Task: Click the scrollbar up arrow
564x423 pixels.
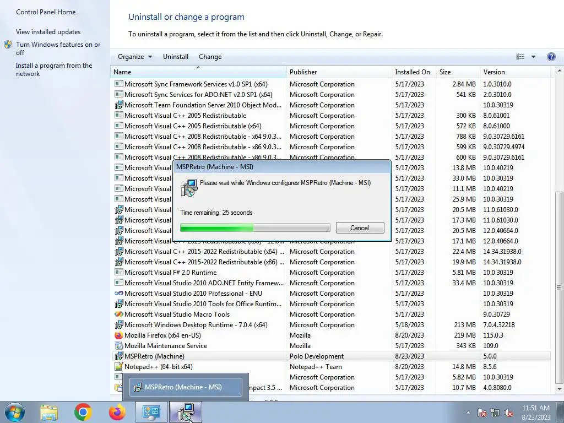Action: click(x=560, y=71)
